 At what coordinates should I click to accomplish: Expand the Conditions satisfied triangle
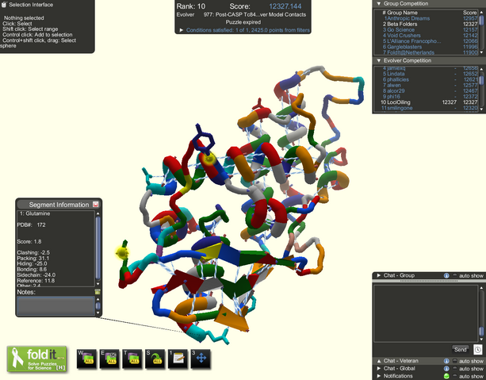pyautogui.click(x=182, y=30)
